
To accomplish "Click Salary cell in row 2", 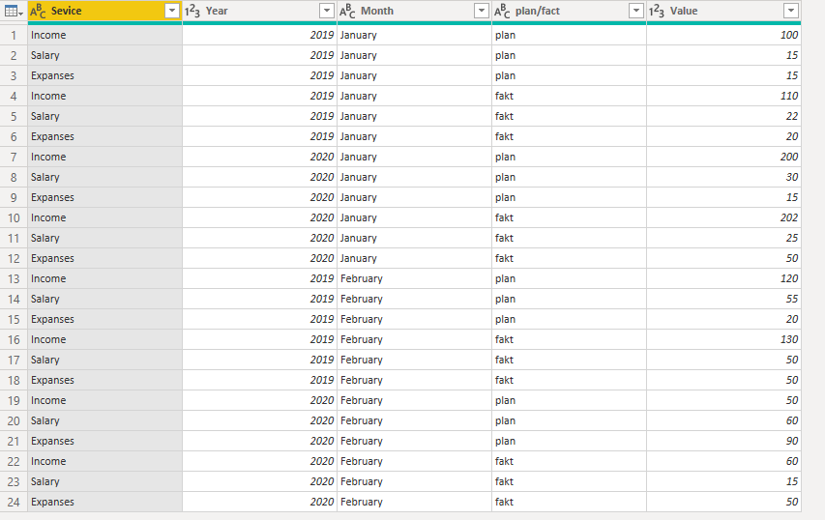I will (x=104, y=56).
